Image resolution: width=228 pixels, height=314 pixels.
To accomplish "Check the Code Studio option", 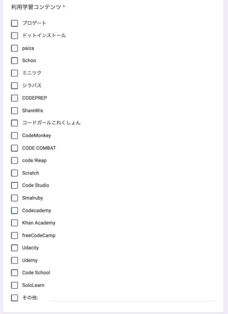I will [x=14, y=186].
